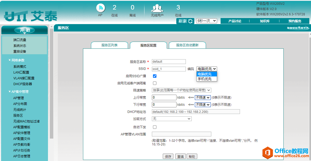Open AP分布图 in sidebar
The image size is (311, 161).
20,104
